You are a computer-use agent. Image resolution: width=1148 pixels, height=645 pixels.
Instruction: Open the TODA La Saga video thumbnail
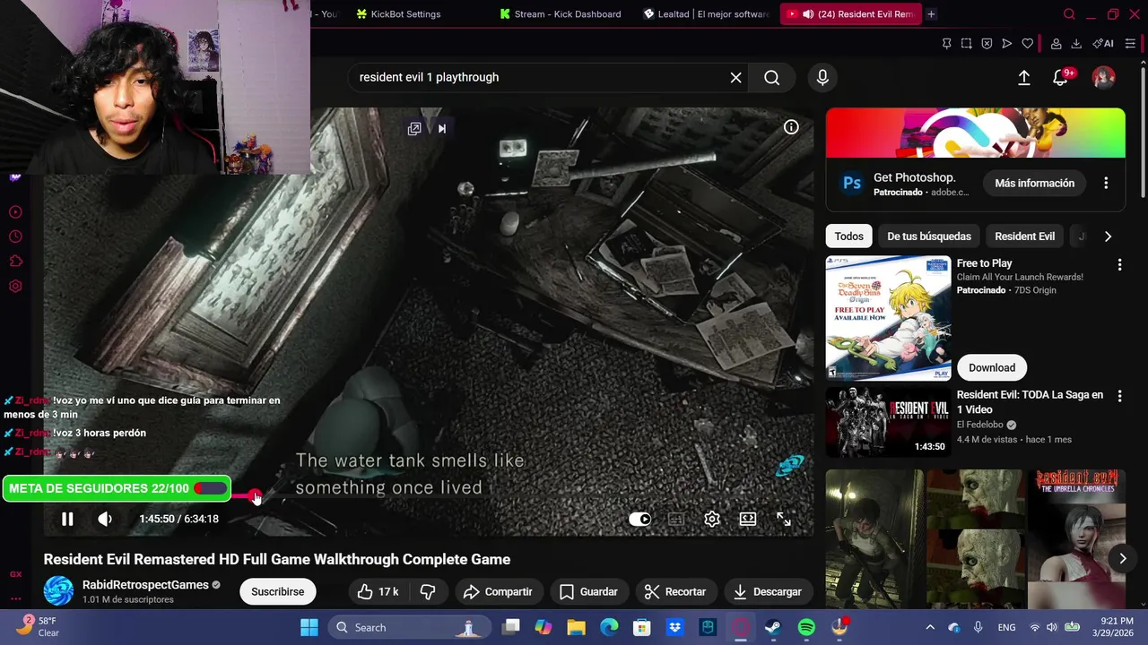pos(888,422)
